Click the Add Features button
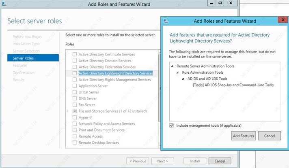This screenshot has height=168, width=289. (244, 136)
